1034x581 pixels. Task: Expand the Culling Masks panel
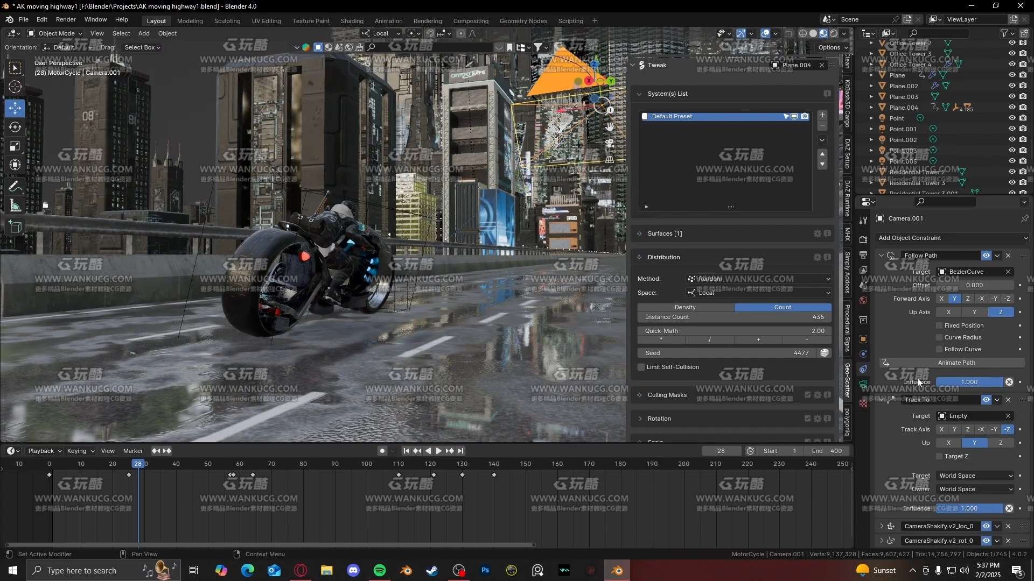pos(667,395)
